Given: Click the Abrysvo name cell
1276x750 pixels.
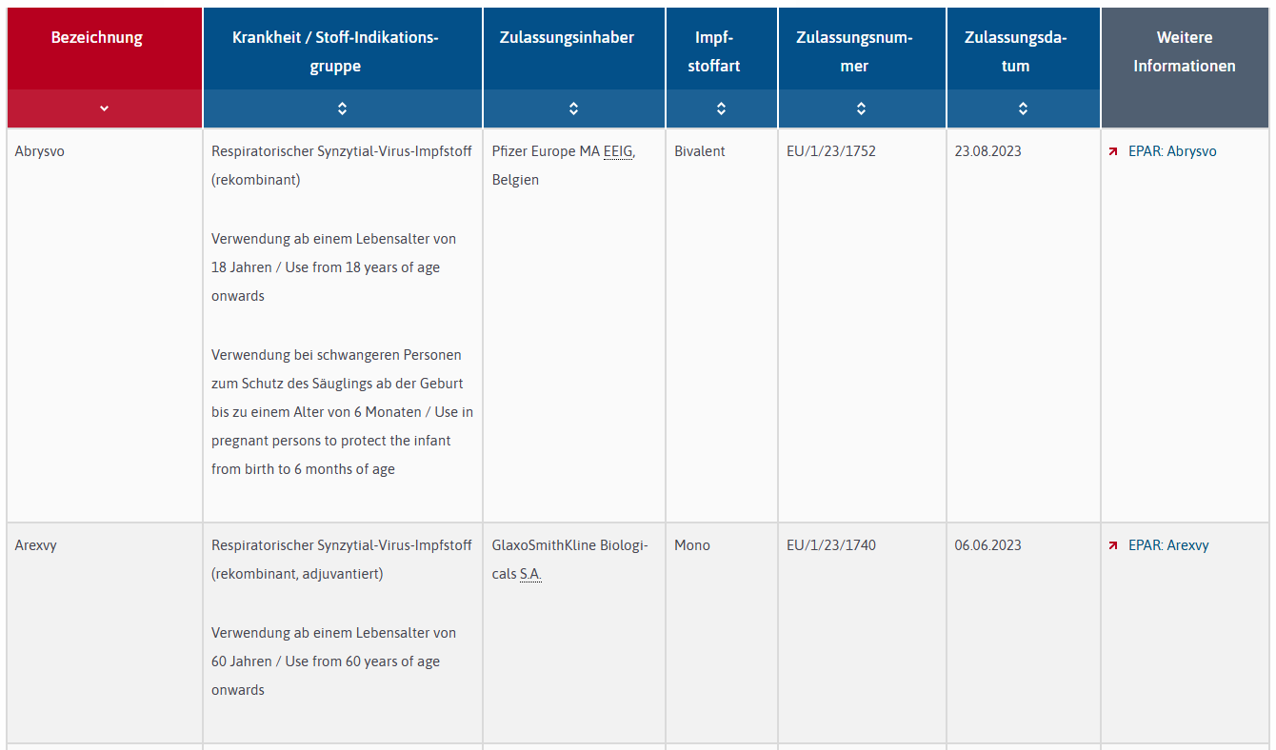Looking at the screenshot, I should tap(40, 151).
